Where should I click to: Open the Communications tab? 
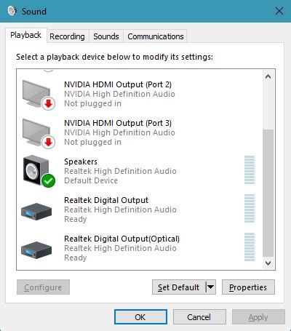click(x=156, y=36)
